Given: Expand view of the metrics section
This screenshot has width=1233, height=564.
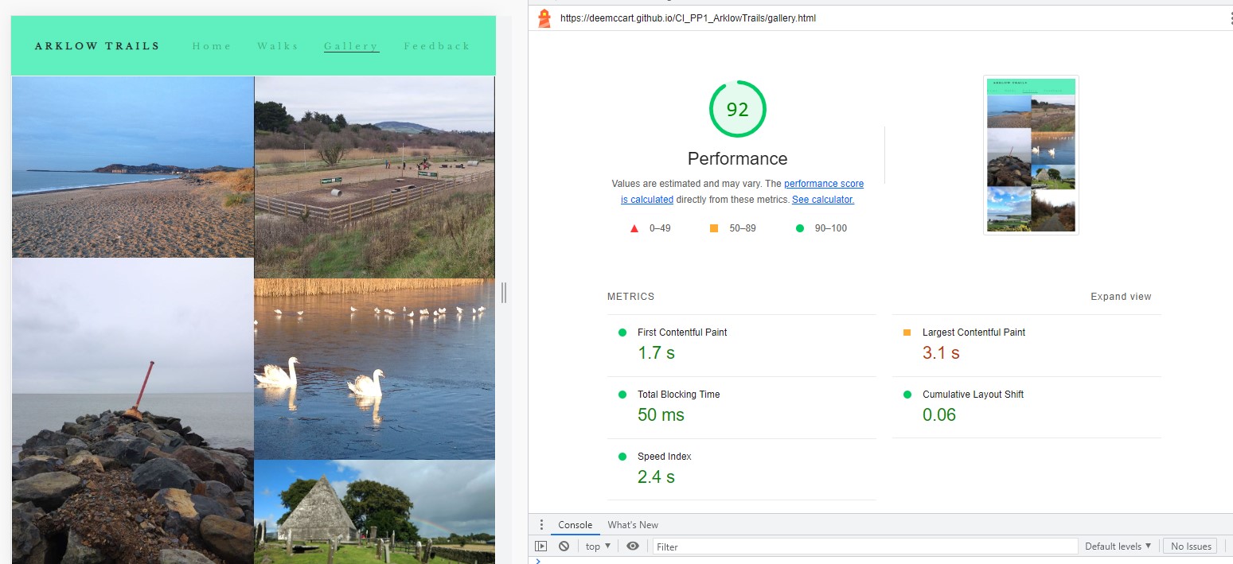Looking at the screenshot, I should pos(1120,297).
